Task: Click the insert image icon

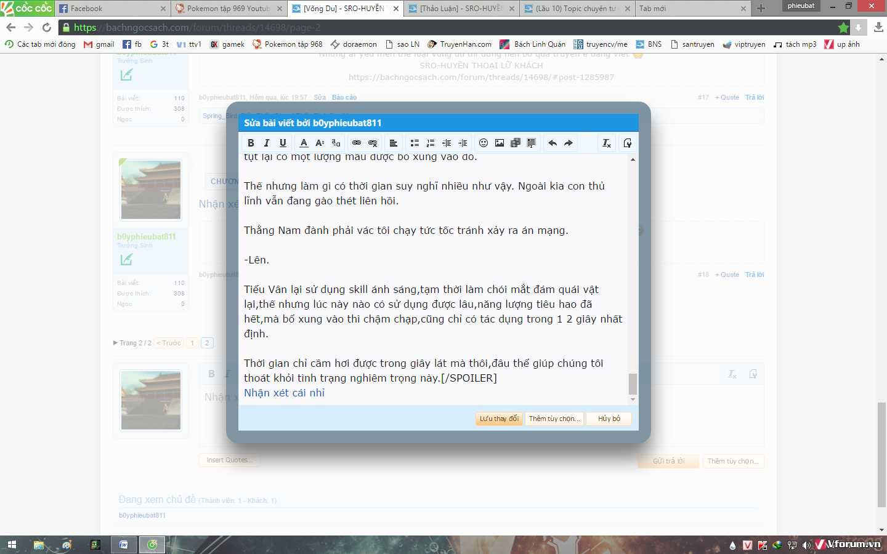Action: point(500,143)
